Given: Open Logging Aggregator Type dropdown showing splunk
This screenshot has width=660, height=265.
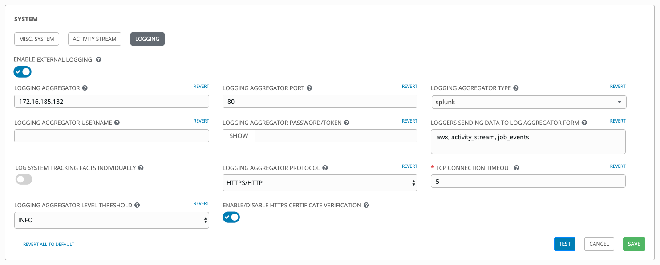Looking at the screenshot, I should tap(529, 102).
